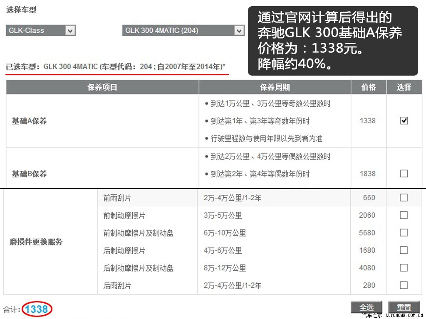Image resolution: width=426 pixels, height=319 pixels.
Task: Click the price 1838 for 基础B保养
Action: point(368,174)
